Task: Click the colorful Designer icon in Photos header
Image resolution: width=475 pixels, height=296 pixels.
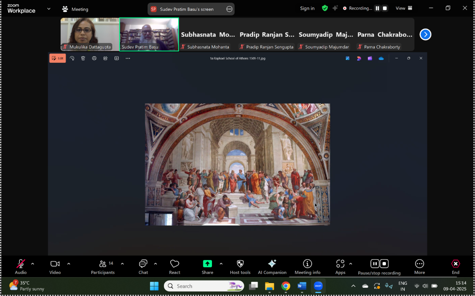Action: pos(359,58)
